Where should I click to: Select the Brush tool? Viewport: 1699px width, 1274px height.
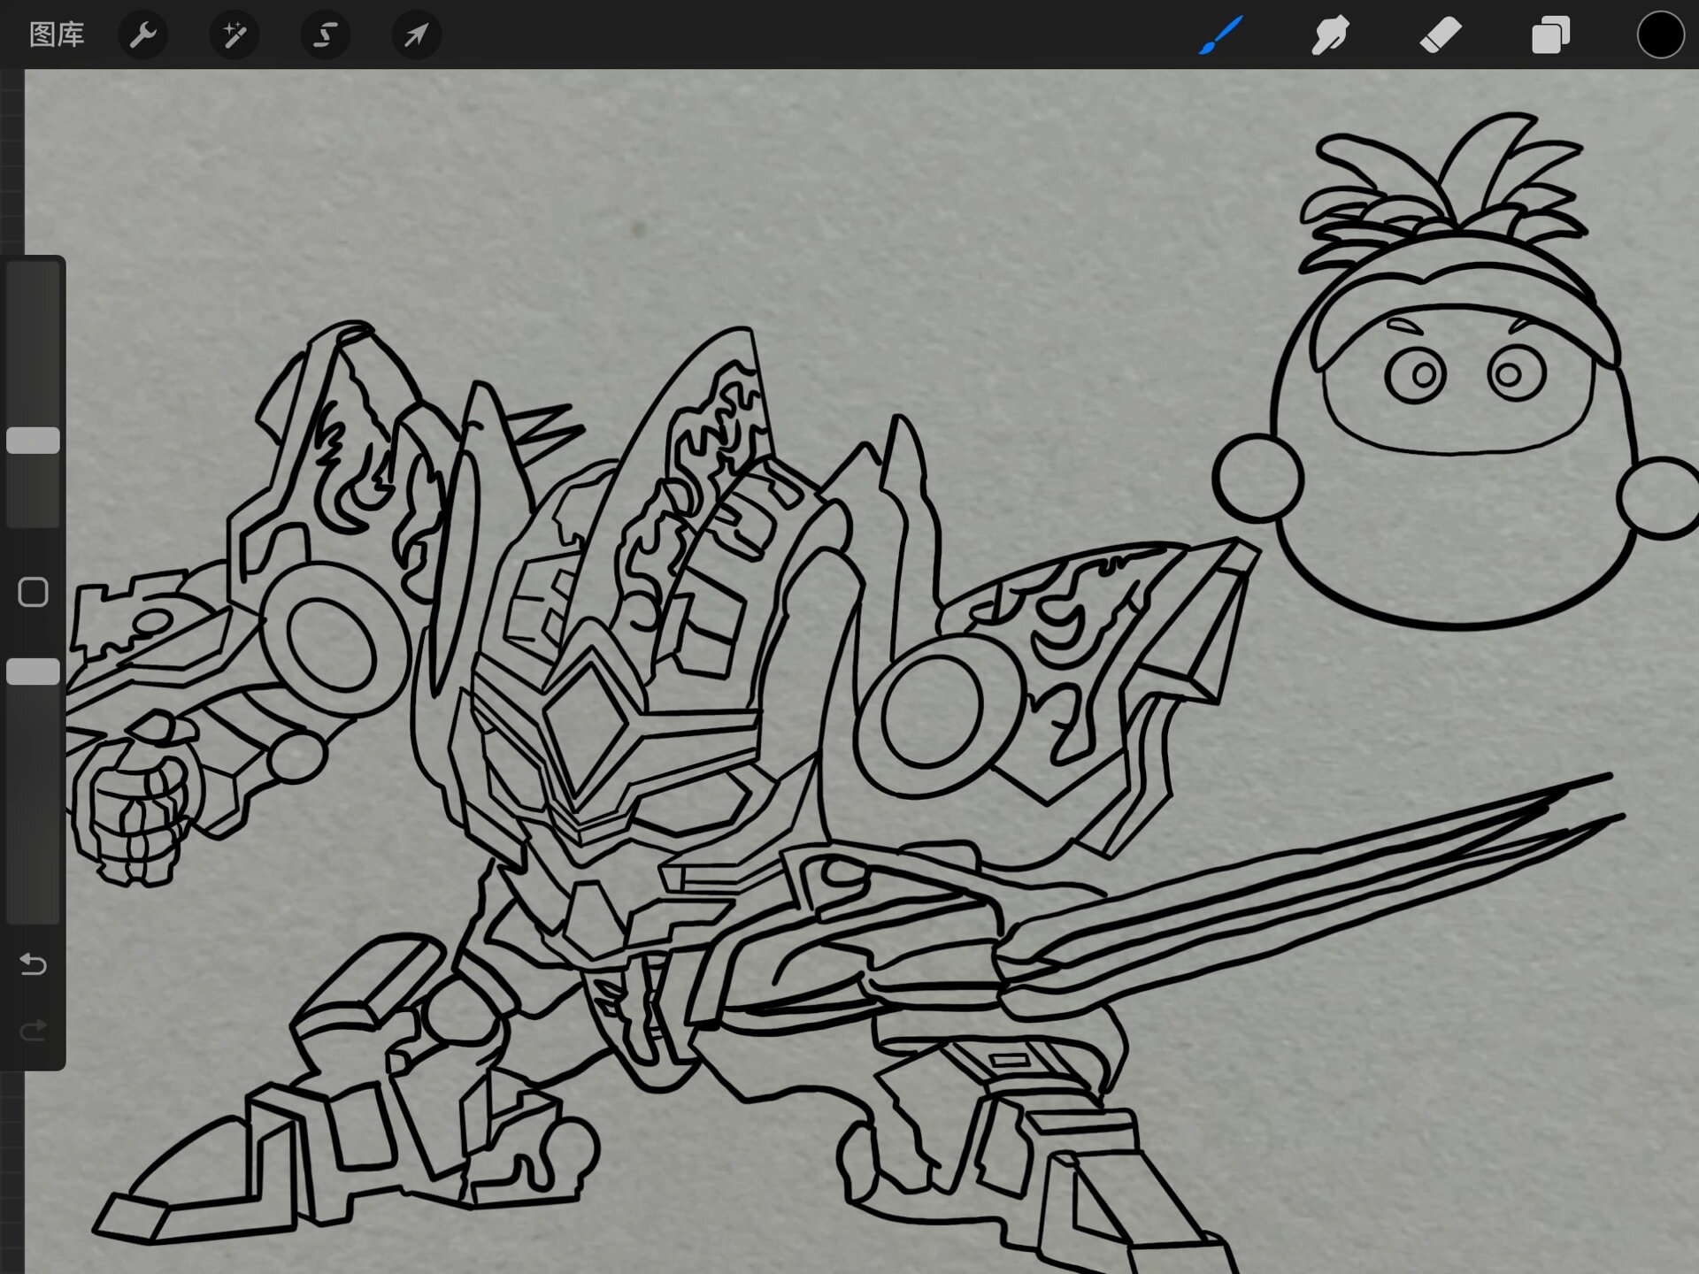point(1221,35)
